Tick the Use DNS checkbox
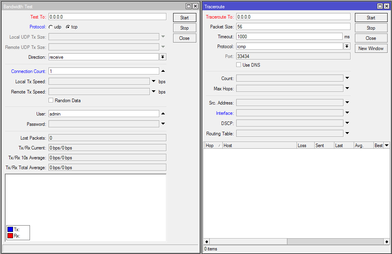The height and width of the screenshot is (254, 392). [x=239, y=65]
